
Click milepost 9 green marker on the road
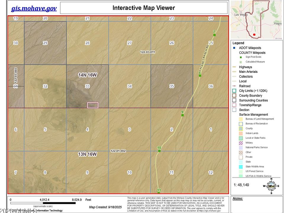pos(183,115)
